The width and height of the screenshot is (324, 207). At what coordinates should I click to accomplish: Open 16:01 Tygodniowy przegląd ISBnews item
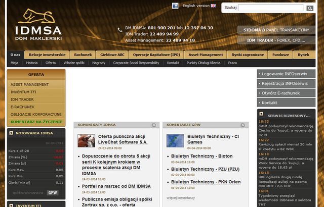point(285,200)
